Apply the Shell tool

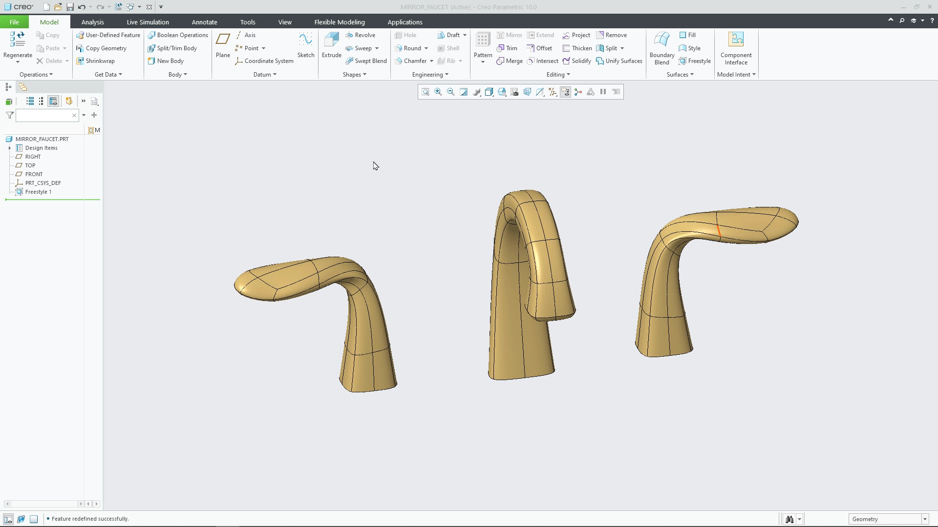pos(448,48)
